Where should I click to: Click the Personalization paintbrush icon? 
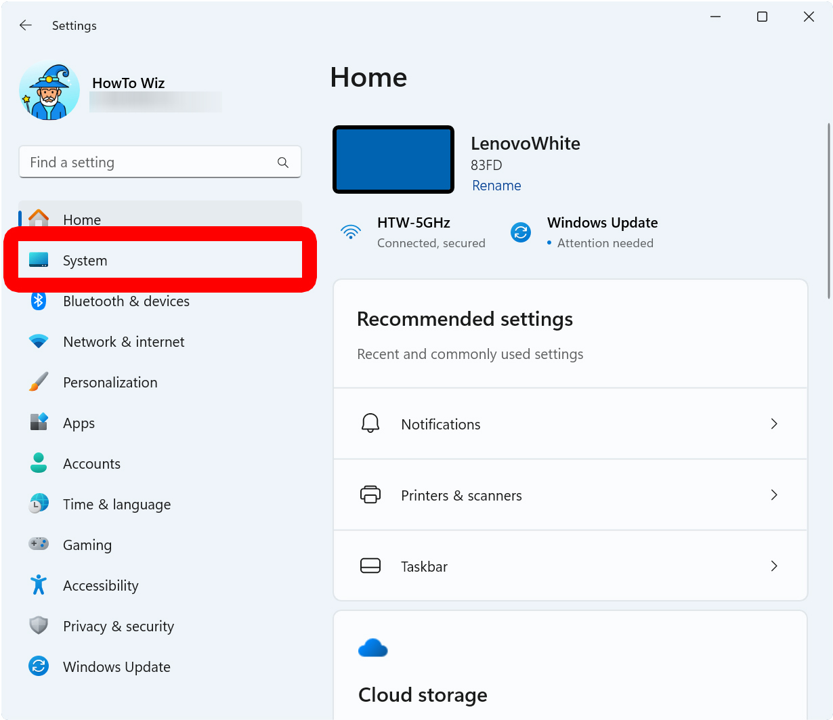(39, 382)
